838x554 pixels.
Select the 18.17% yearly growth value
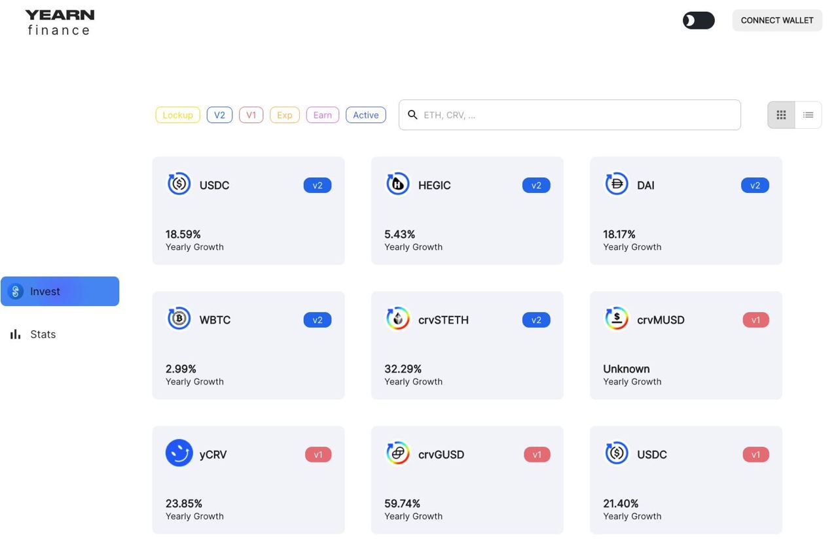(x=619, y=234)
